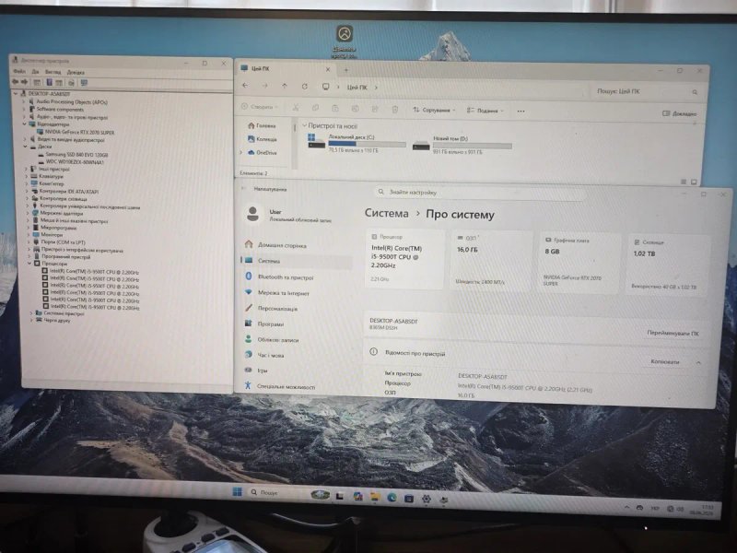Image resolution: width=737 pixels, height=553 pixels.
Task: Open Мережа та Інтернет in Settings
Action: [277, 292]
